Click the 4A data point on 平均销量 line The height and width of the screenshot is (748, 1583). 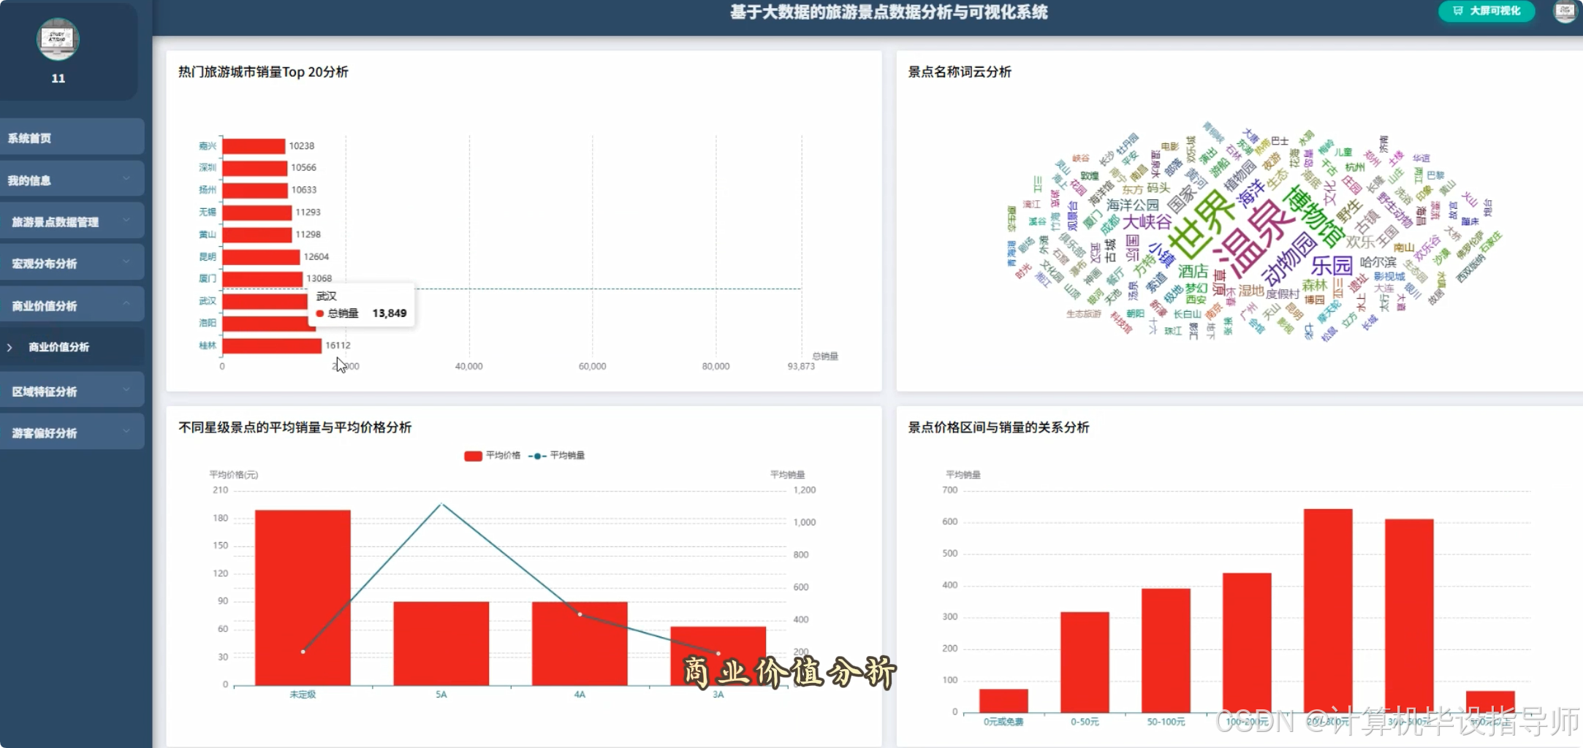point(580,614)
